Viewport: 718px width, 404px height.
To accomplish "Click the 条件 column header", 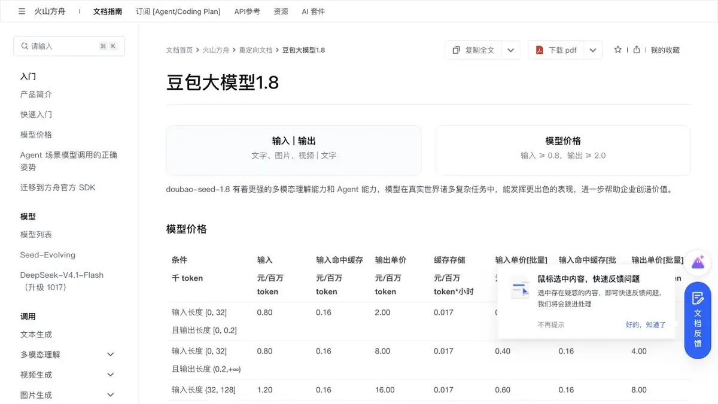I will 180,260.
